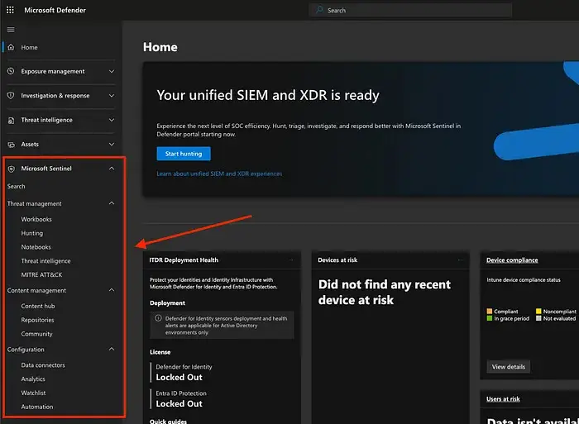Viewport: 579px width, 424px height.
Task: Click the Start hunting button
Action: 184,154
